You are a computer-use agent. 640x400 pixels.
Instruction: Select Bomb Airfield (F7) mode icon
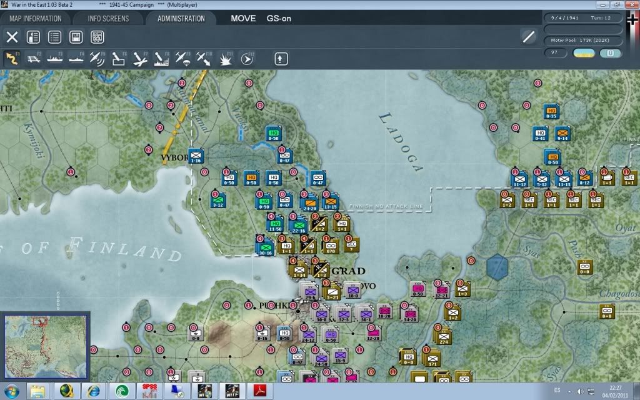click(x=140, y=59)
